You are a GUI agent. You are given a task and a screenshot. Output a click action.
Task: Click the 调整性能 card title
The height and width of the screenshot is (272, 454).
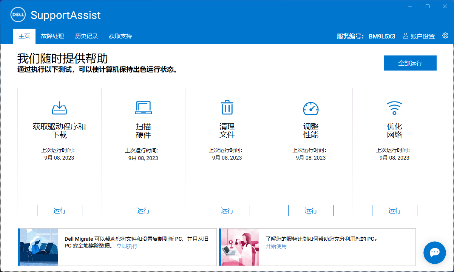coord(311,131)
